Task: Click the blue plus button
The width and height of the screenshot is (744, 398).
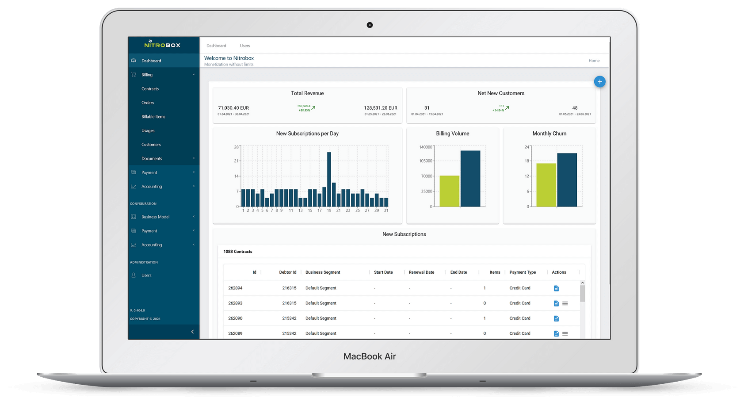Action: 599,82
